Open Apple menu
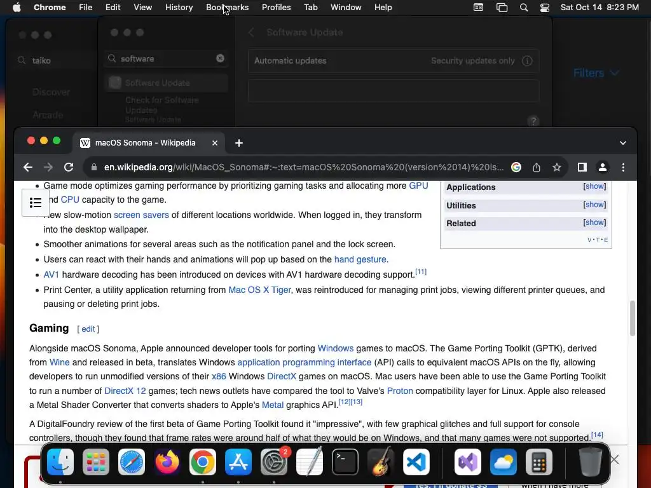The height and width of the screenshot is (488, 651). point(17,8)
